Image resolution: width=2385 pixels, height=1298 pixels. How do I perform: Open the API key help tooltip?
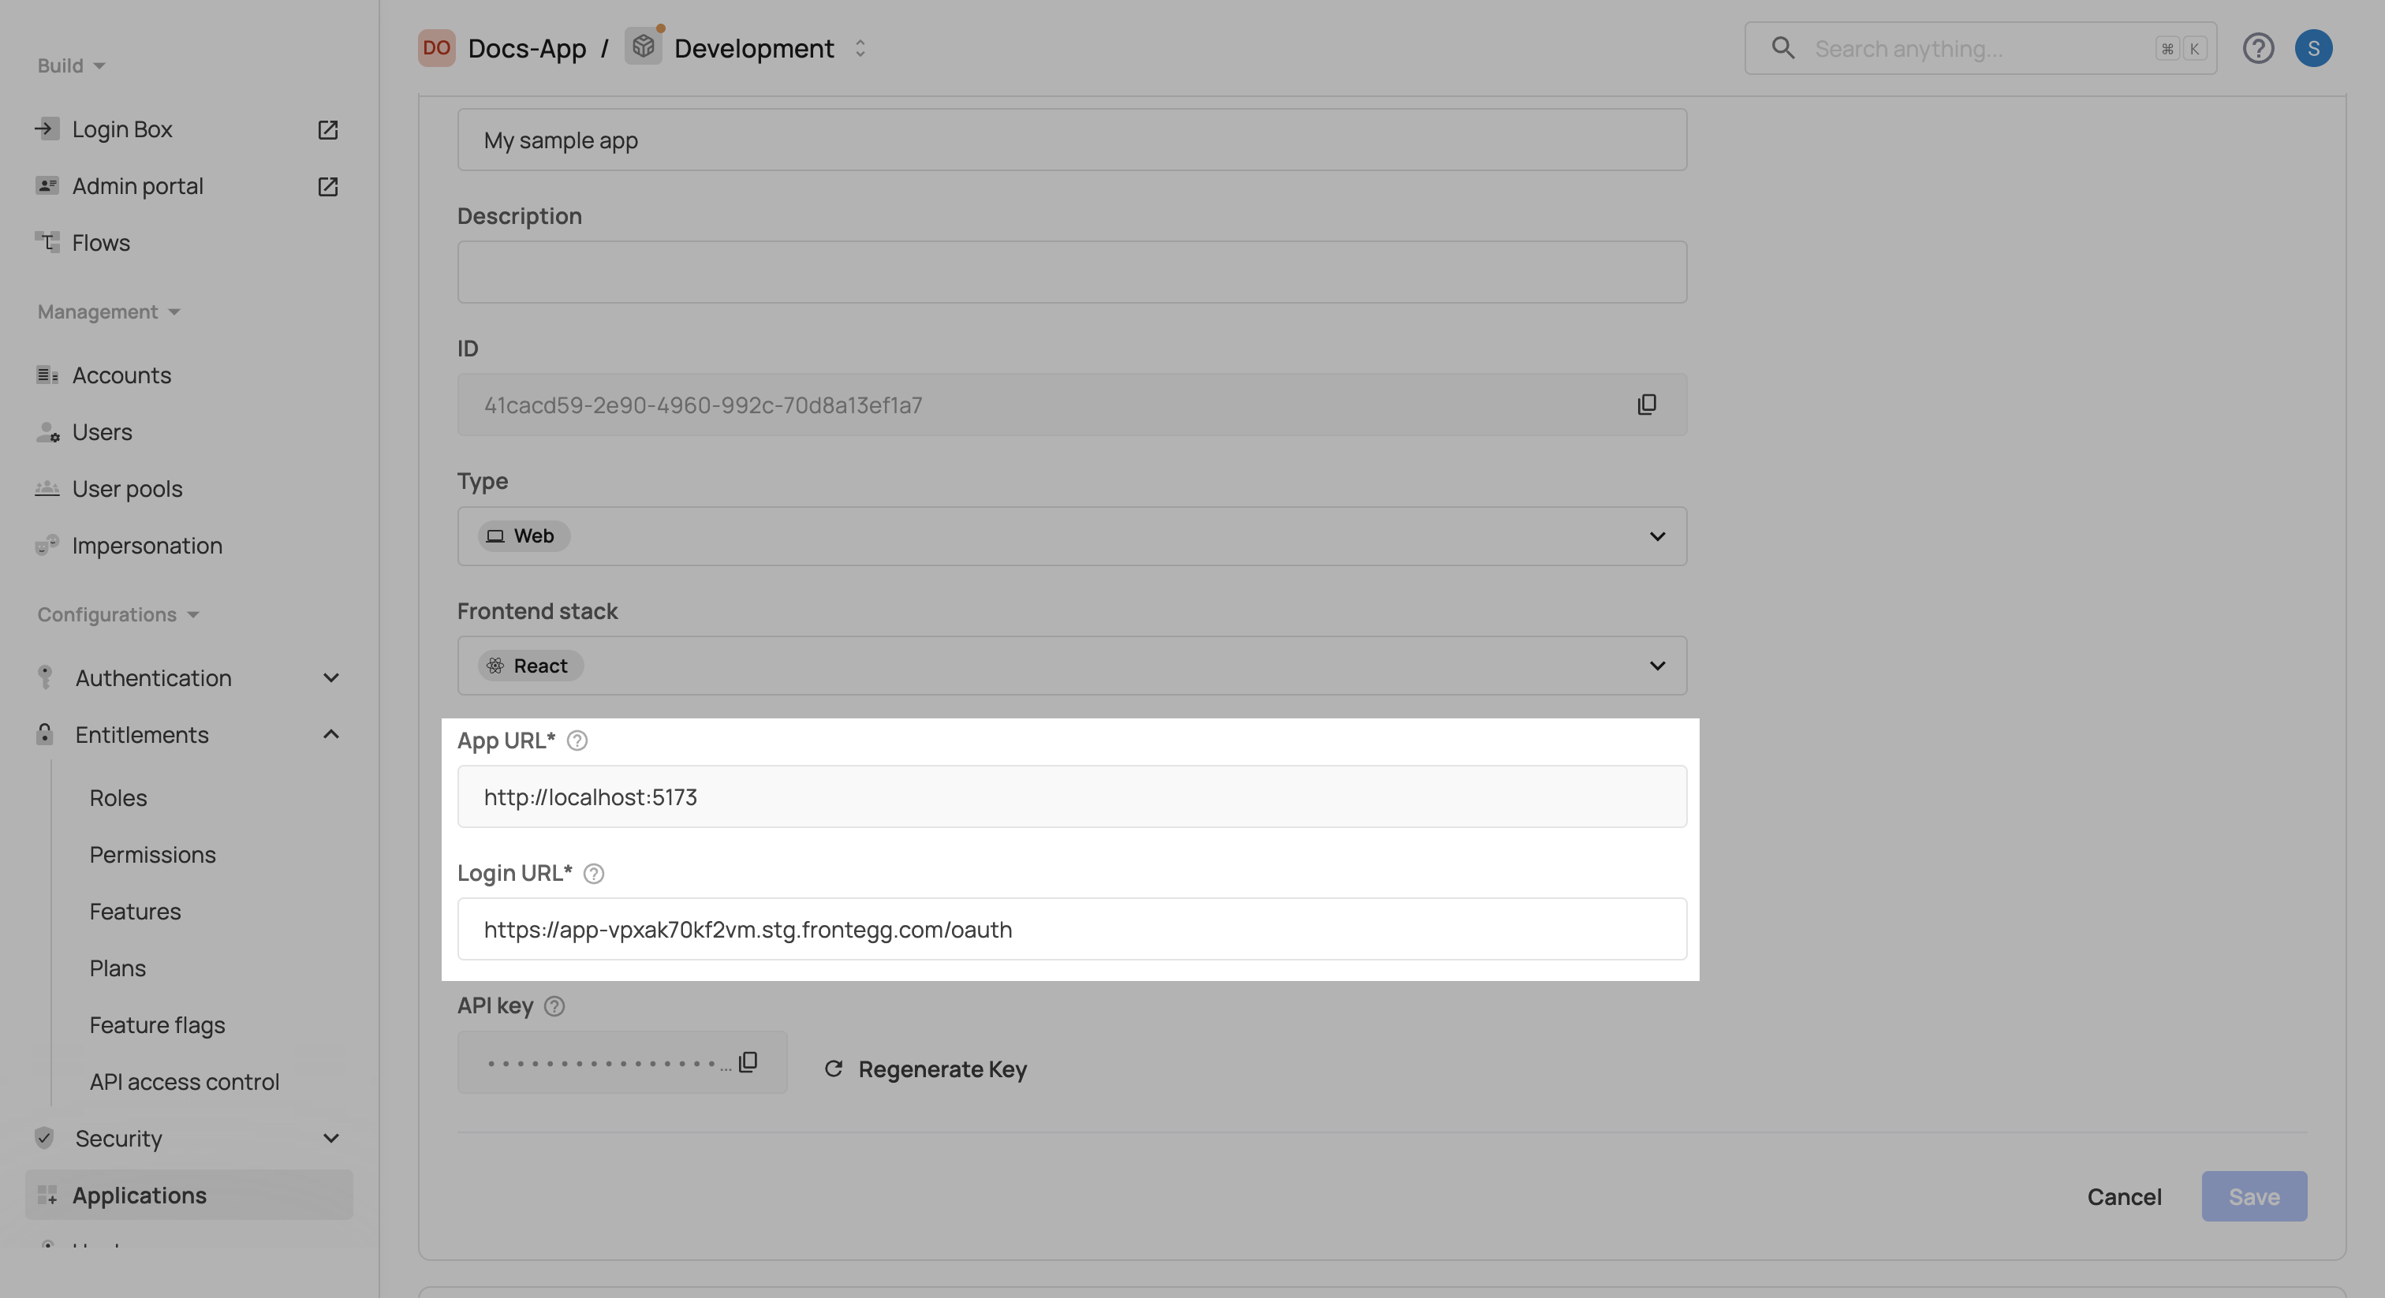click(x=554, y=1006)
